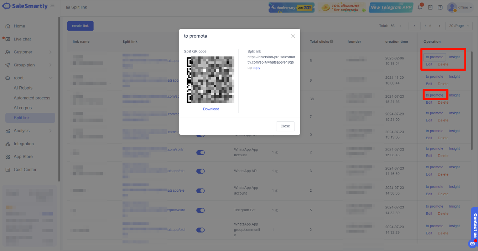Screen dimensions: 478x251
Task: Click the split QR code image
Action: pos(211,80)
